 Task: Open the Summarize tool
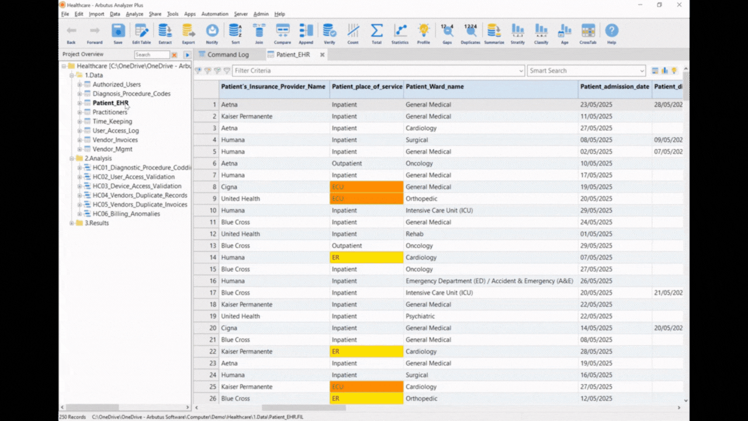[x=494, y=34]
